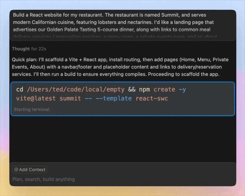Click the 'cd' token in the command
The height and width of the screenshot is (196, 245).
(x=20, y=90)
